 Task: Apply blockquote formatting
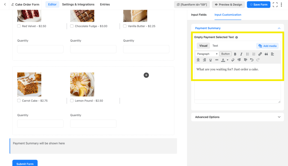point(266,54)
